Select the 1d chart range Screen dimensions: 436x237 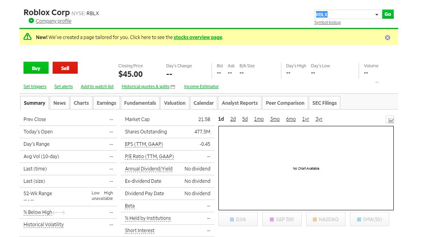[221, 119]
